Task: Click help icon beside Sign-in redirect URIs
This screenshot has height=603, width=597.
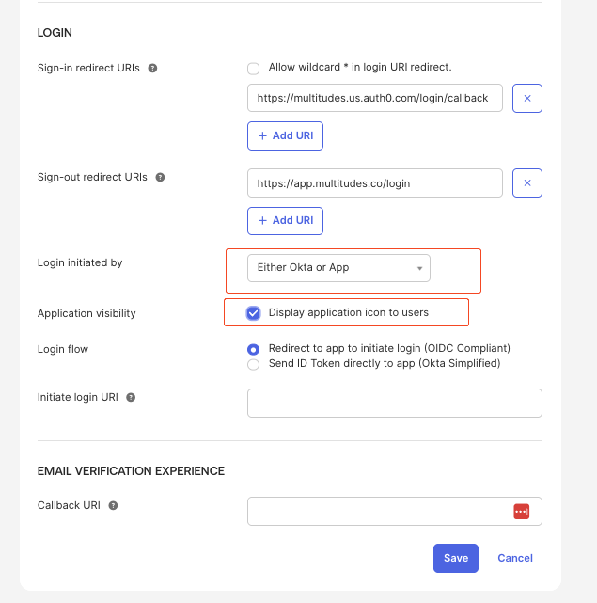Action: tap(153, 68)
